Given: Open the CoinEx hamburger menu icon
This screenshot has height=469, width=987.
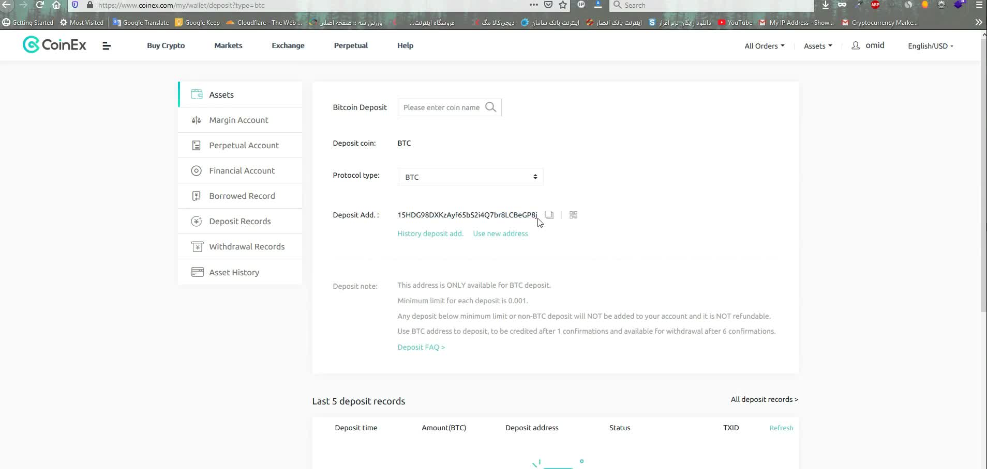Looking at the screenshot, I should tap(107, 46).
